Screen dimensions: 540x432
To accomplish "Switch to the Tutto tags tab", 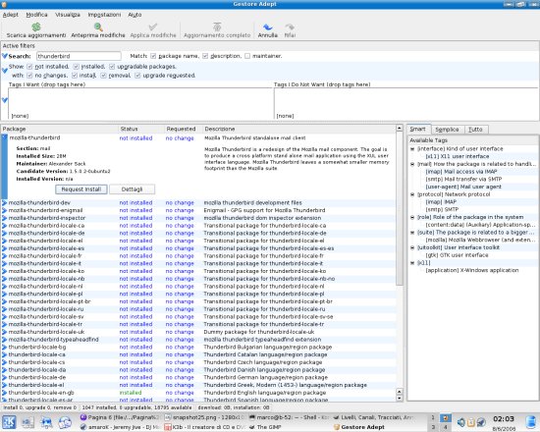I will pos(475,130).
